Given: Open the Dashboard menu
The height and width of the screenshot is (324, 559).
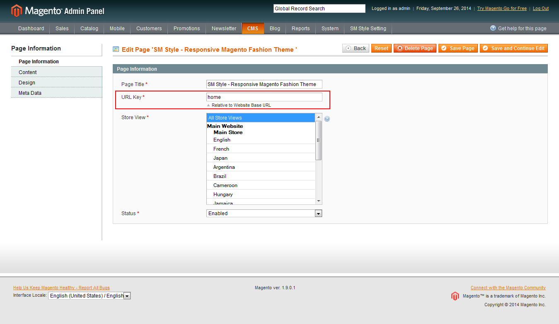Looking at the screenshot, I should click(x=31, y=29).
